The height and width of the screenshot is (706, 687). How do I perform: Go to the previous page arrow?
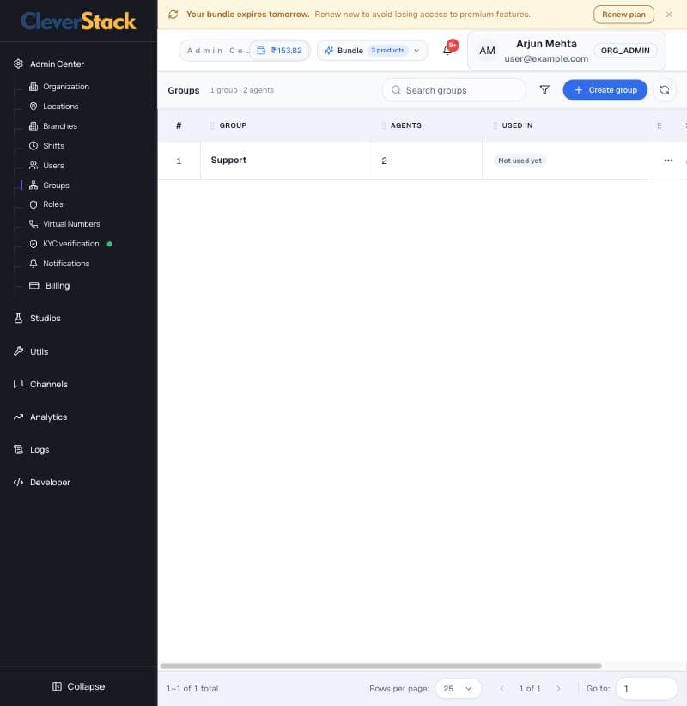coord(502,689)
